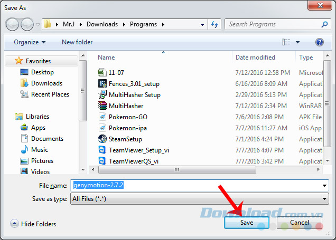Select the SteamSetup file icon
This screenshot has height=240, width=336.
(x=102, y=139)
